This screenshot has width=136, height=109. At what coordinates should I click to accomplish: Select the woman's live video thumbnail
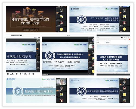(x=61, y=82)
